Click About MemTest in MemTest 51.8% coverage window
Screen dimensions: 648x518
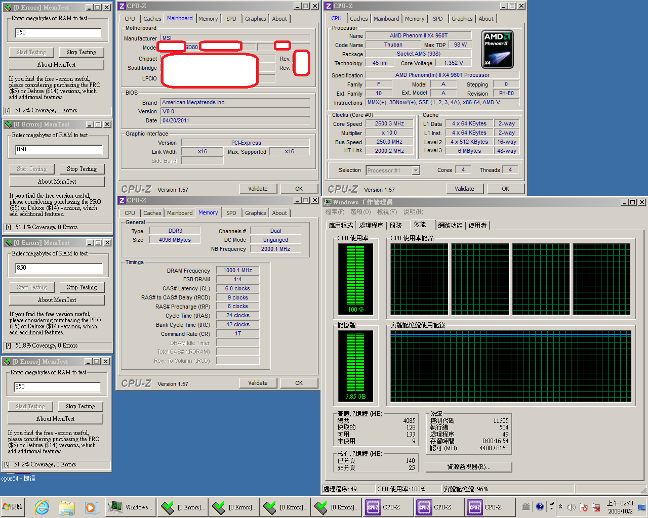click(57, 300)
